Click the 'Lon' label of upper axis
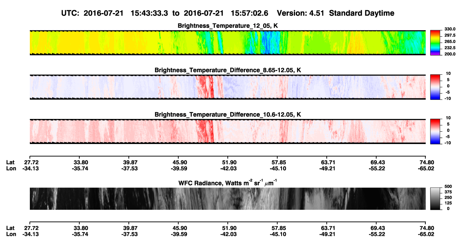Screen dimensions: 473x242 (11, 168)
